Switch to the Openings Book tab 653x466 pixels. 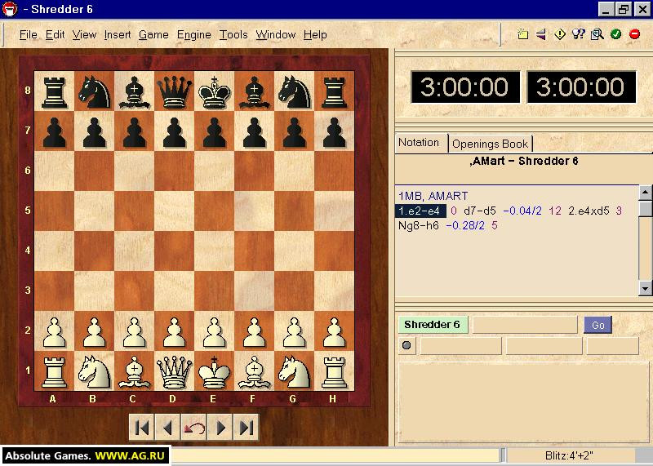pyautogui.click(x=491, y=144)
